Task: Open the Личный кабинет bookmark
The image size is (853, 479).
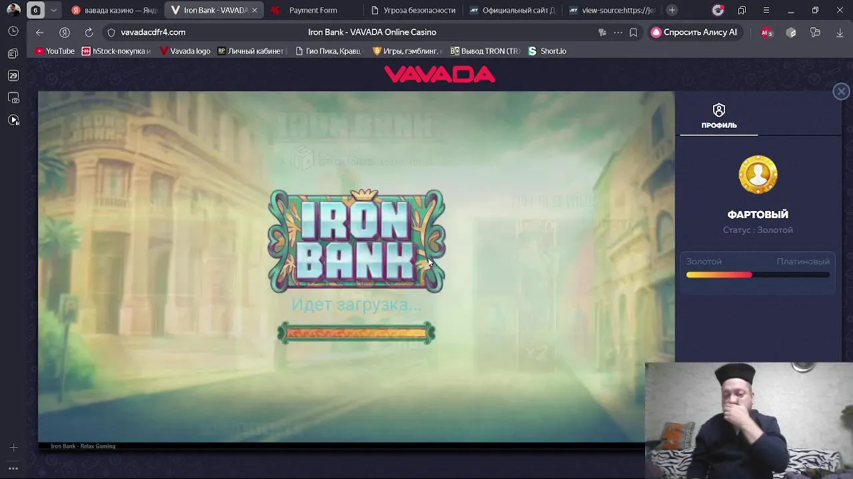Action: pyautogui.click(x=251, y=51)
